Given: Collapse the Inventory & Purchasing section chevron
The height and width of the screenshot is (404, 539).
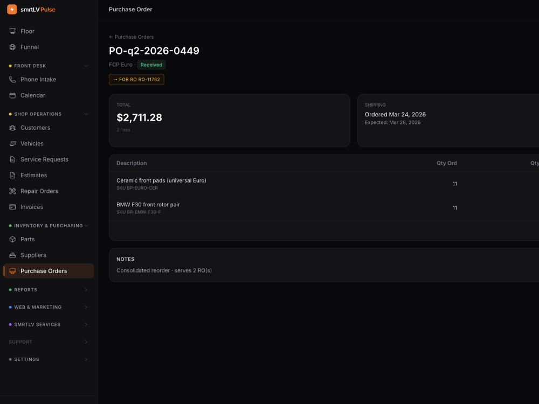Looking at the screenshot, I should pos(86,225).
